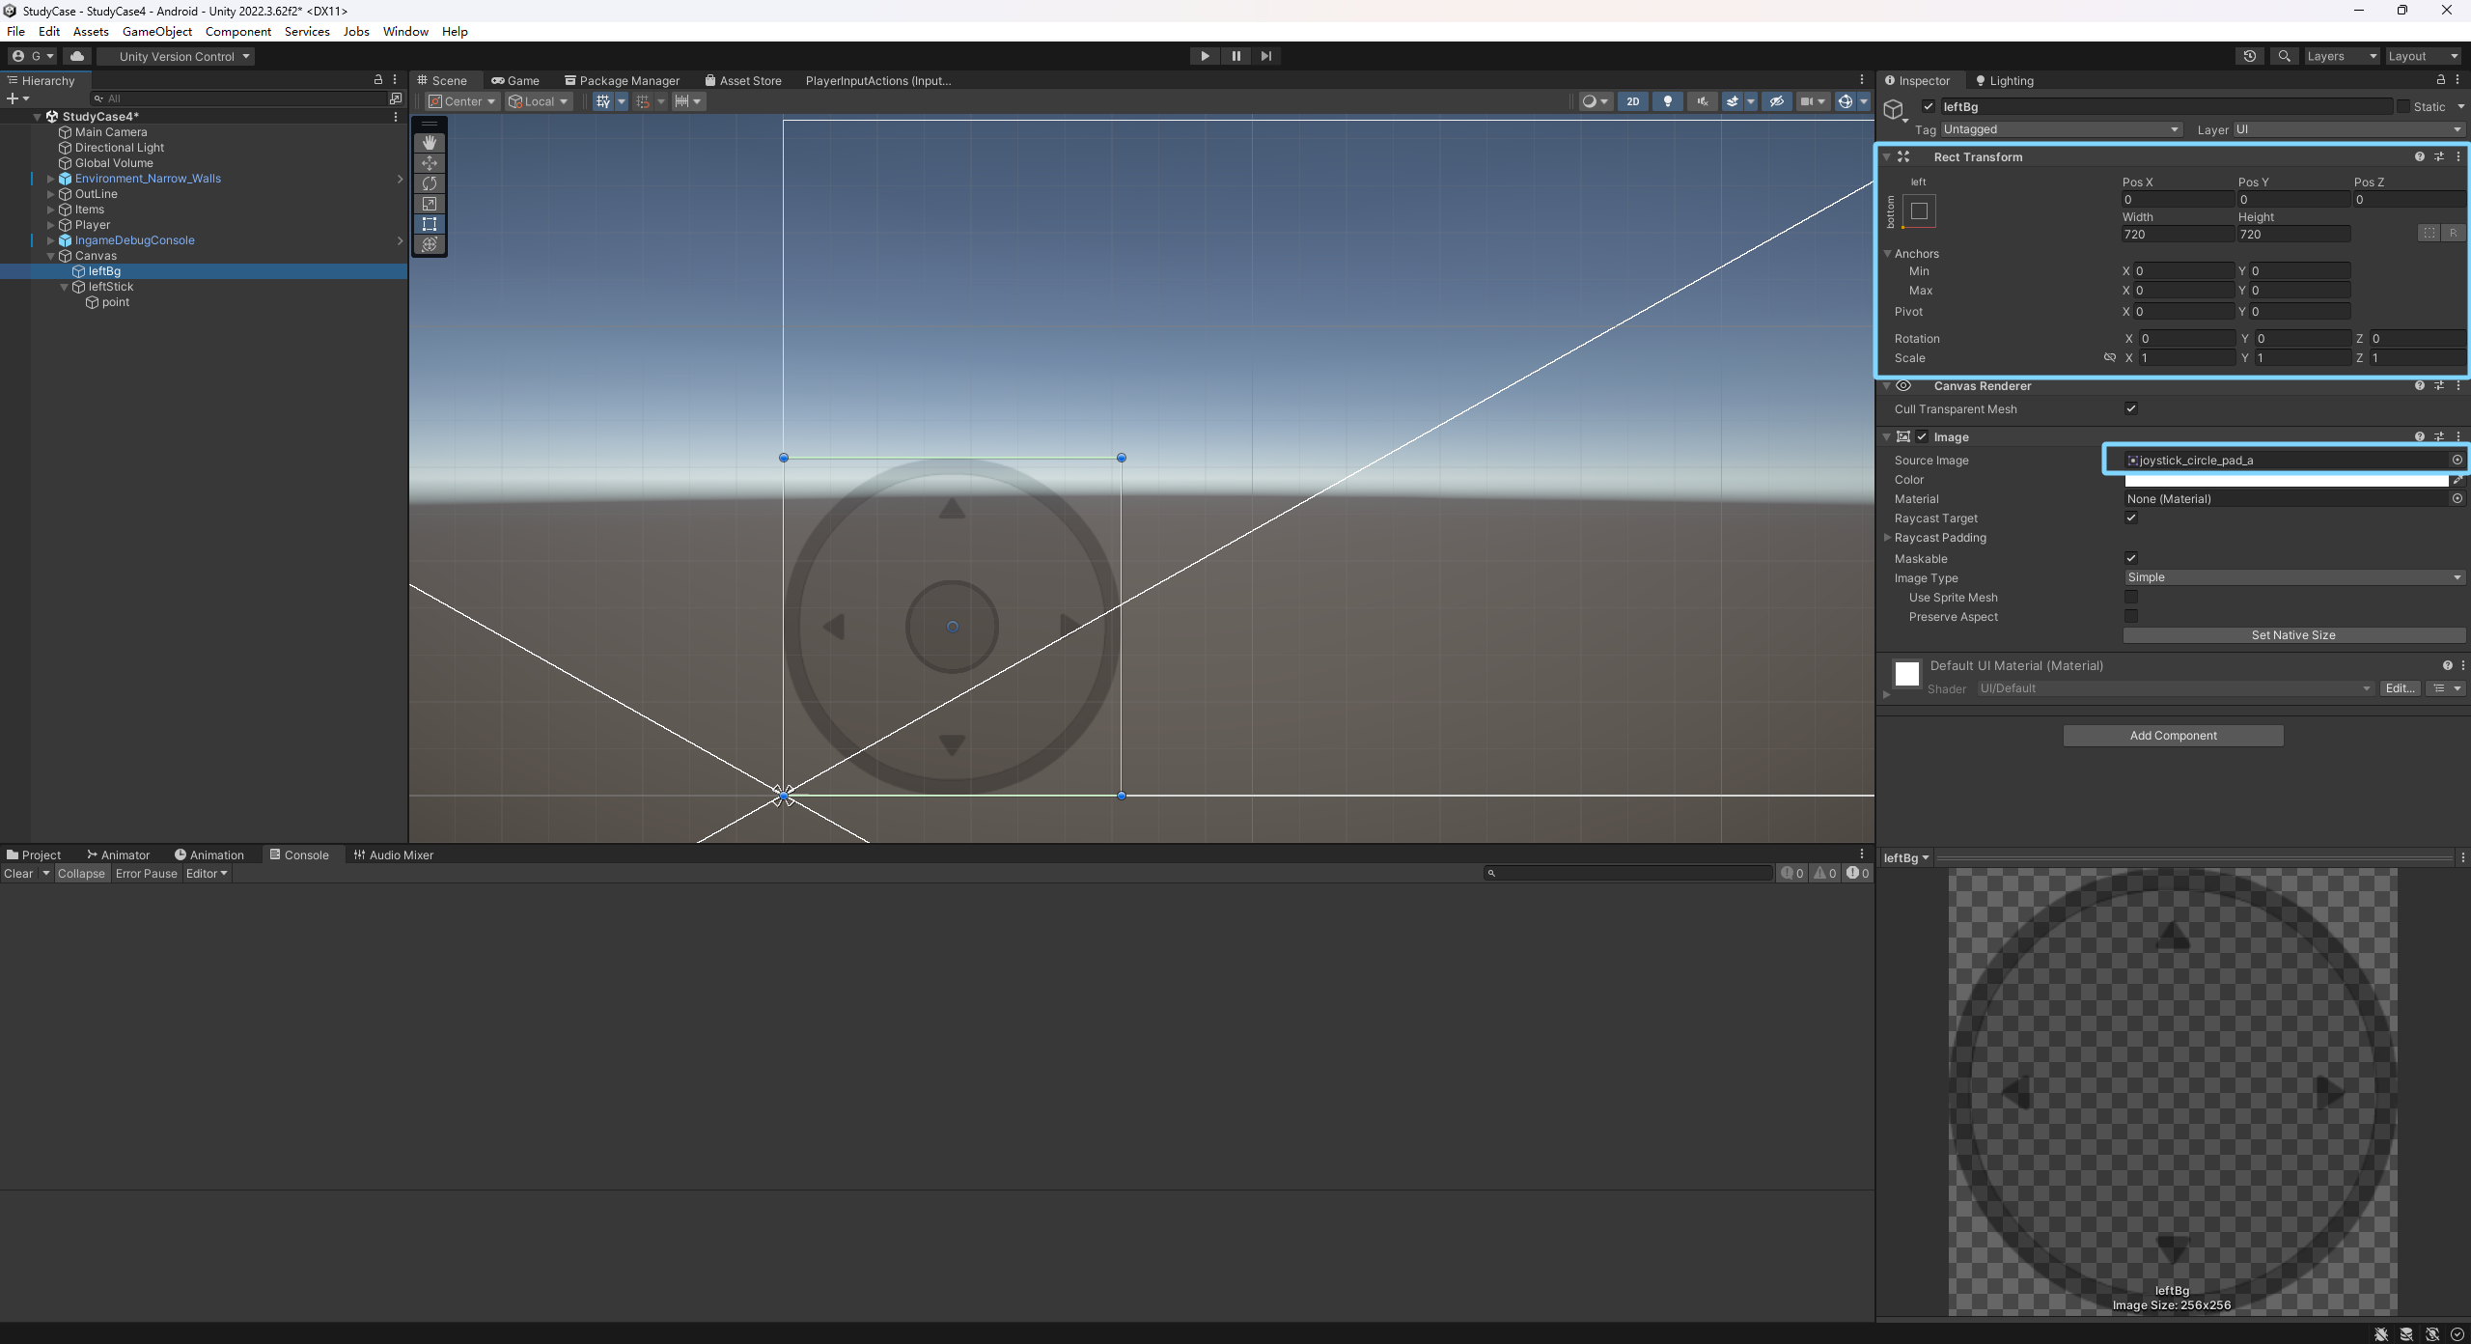
Task: Select the Rotate tool
Action: [x=430, y=183]
